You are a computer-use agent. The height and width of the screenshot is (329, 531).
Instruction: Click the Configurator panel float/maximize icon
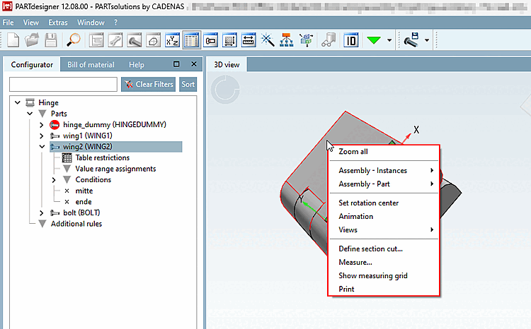(x=176, y=64)
